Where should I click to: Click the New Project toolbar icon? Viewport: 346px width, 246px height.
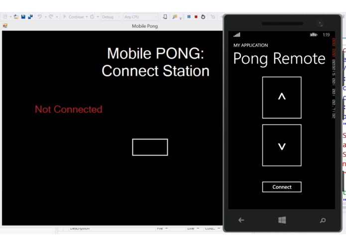click(x=5, y=17)
